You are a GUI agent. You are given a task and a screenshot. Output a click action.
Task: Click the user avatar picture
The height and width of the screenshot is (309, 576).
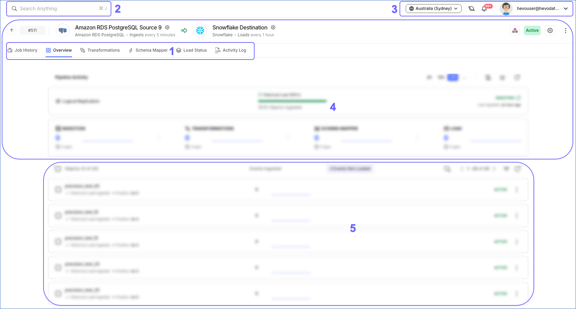click(506, 9)
